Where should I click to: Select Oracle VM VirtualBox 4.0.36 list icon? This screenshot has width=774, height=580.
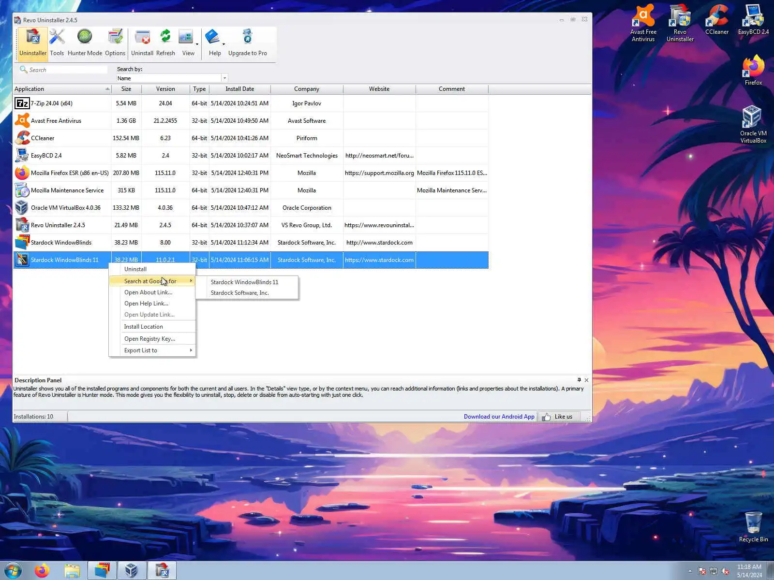[22, 208]
